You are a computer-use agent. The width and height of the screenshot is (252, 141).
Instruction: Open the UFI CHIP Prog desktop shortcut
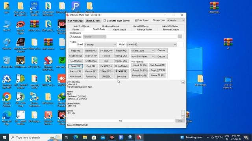click(x=20, y=100)
